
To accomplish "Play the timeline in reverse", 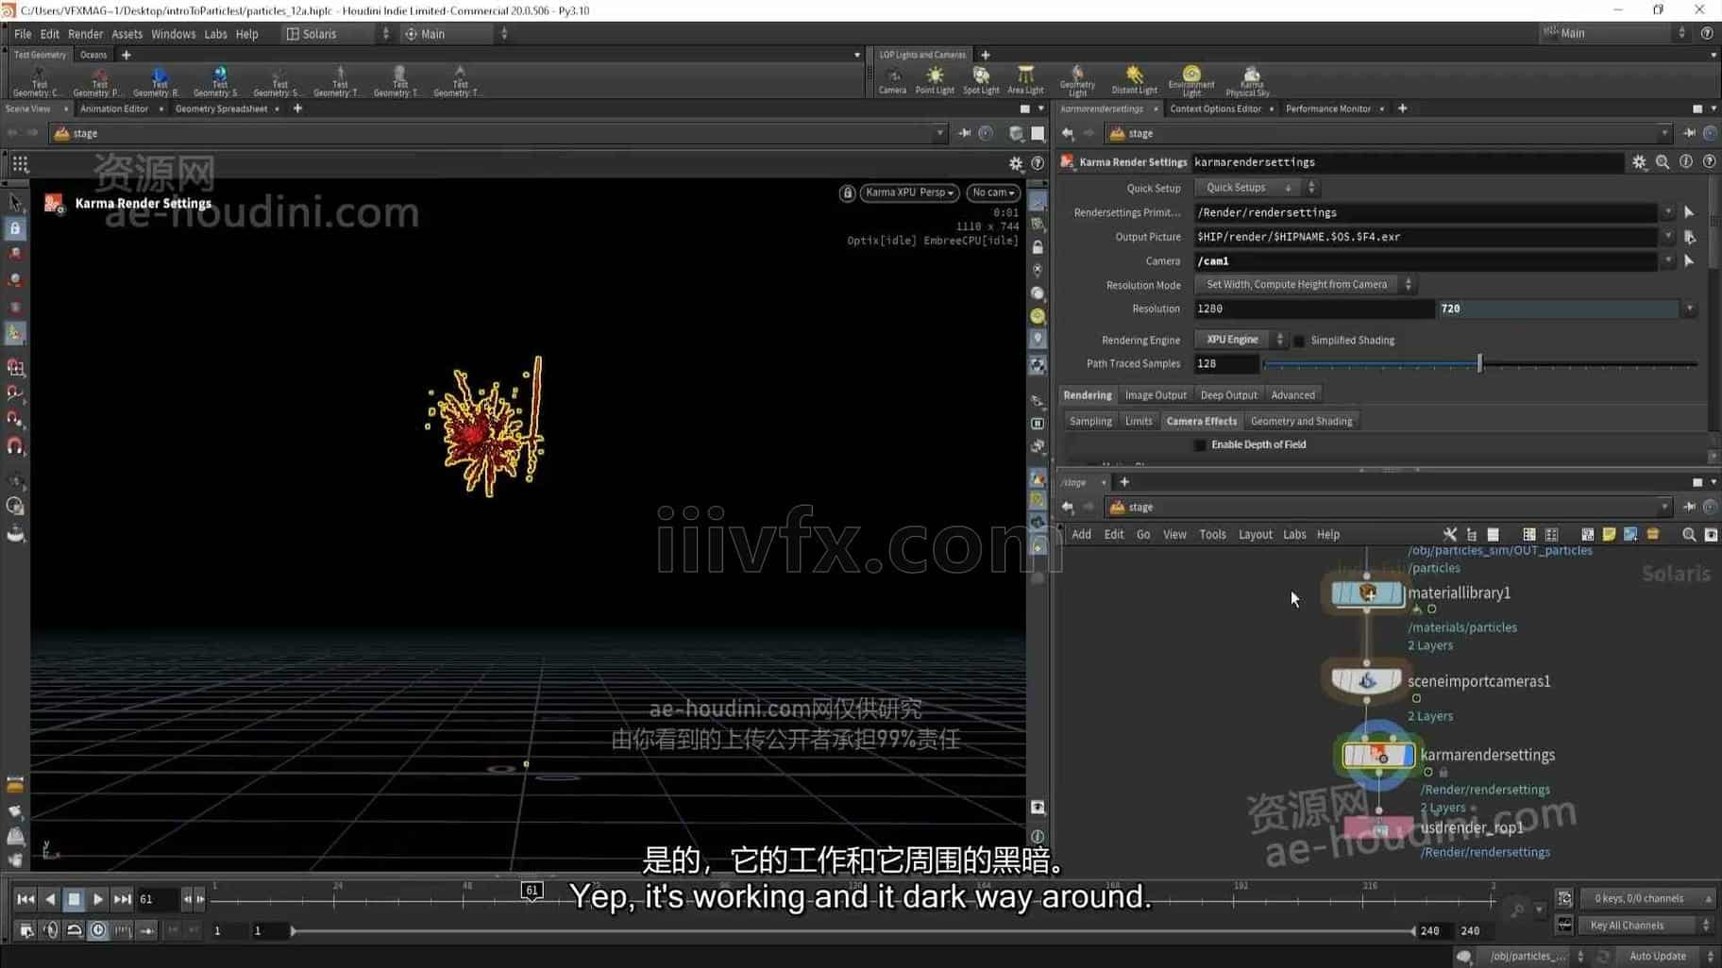I will (x=50, y=899).
